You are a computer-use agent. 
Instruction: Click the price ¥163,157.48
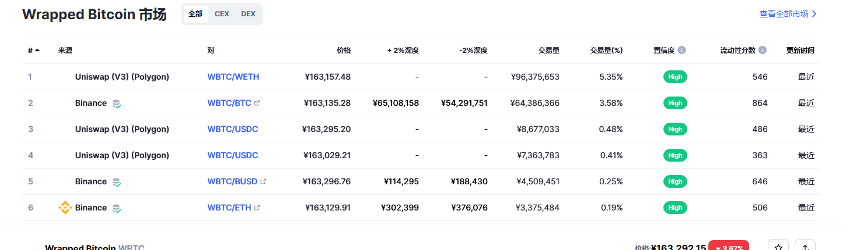point(328,77)
